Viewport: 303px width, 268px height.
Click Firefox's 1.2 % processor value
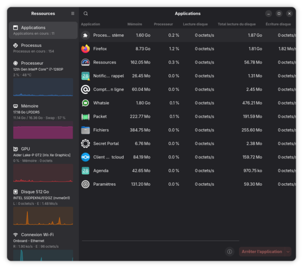174,48
